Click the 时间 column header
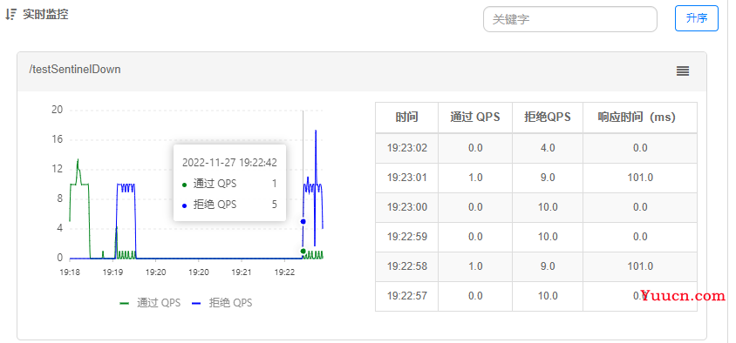 406,118
